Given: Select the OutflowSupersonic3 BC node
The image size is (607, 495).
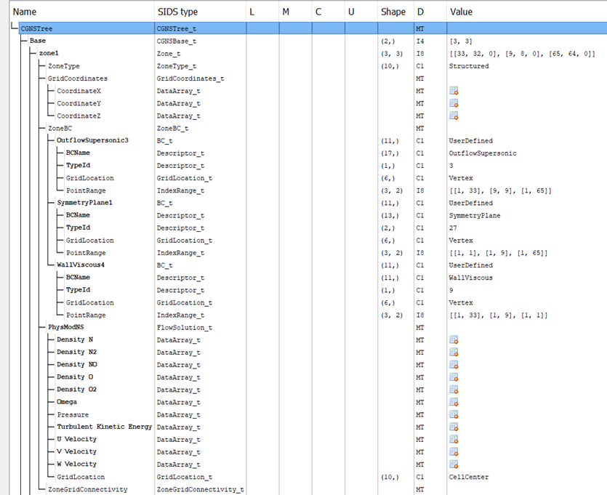Looking at the screenshot, I should 92,140.
